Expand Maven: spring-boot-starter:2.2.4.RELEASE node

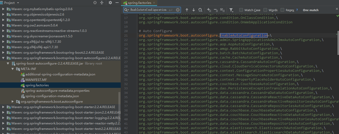pos(3,107)
